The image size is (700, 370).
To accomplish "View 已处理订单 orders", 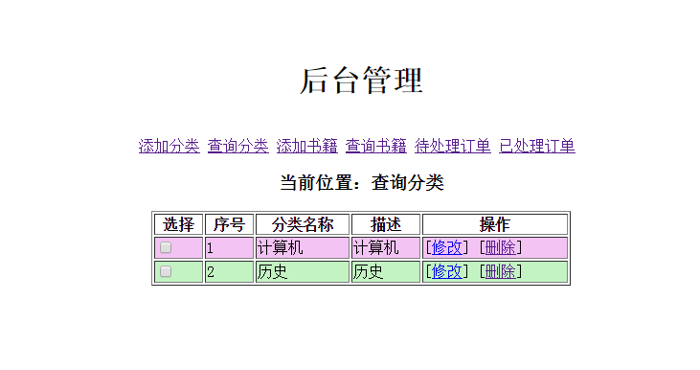I will click(x=537, y=146).
